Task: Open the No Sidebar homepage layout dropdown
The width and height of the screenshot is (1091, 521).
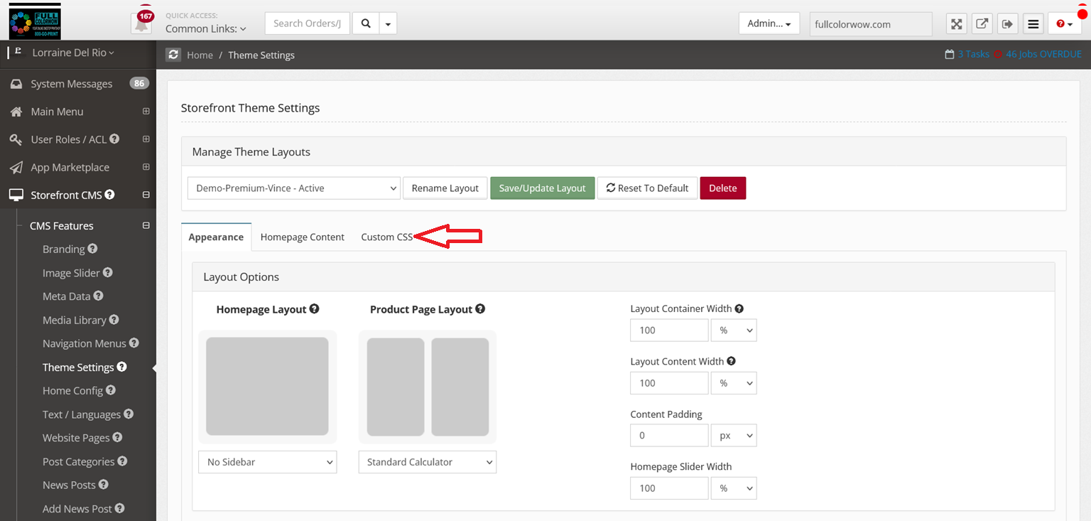Action: tap(268, 462)
